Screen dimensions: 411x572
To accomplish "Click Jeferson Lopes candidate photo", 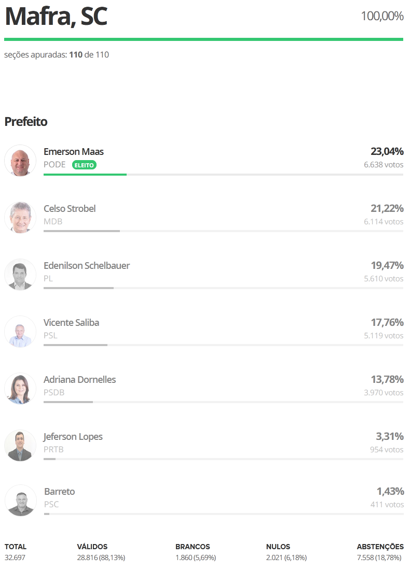I will [x=20, y=446].
